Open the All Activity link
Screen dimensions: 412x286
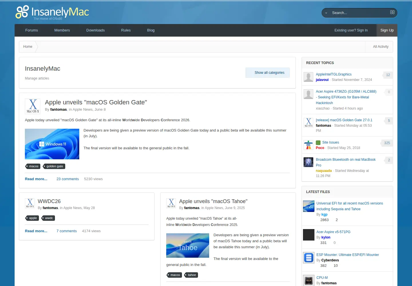(x=381, y=47)
